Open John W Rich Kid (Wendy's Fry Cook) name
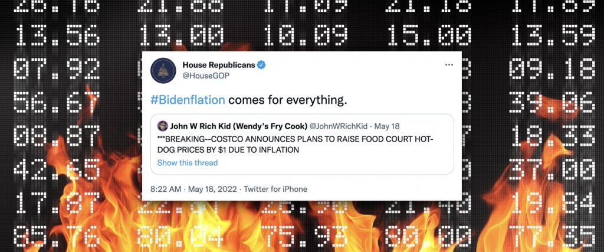 (x=237, y=126)
